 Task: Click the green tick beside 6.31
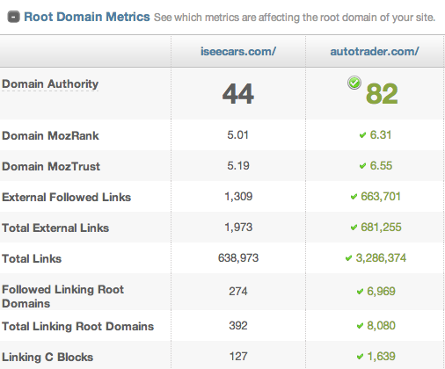[x=362, y=135]
